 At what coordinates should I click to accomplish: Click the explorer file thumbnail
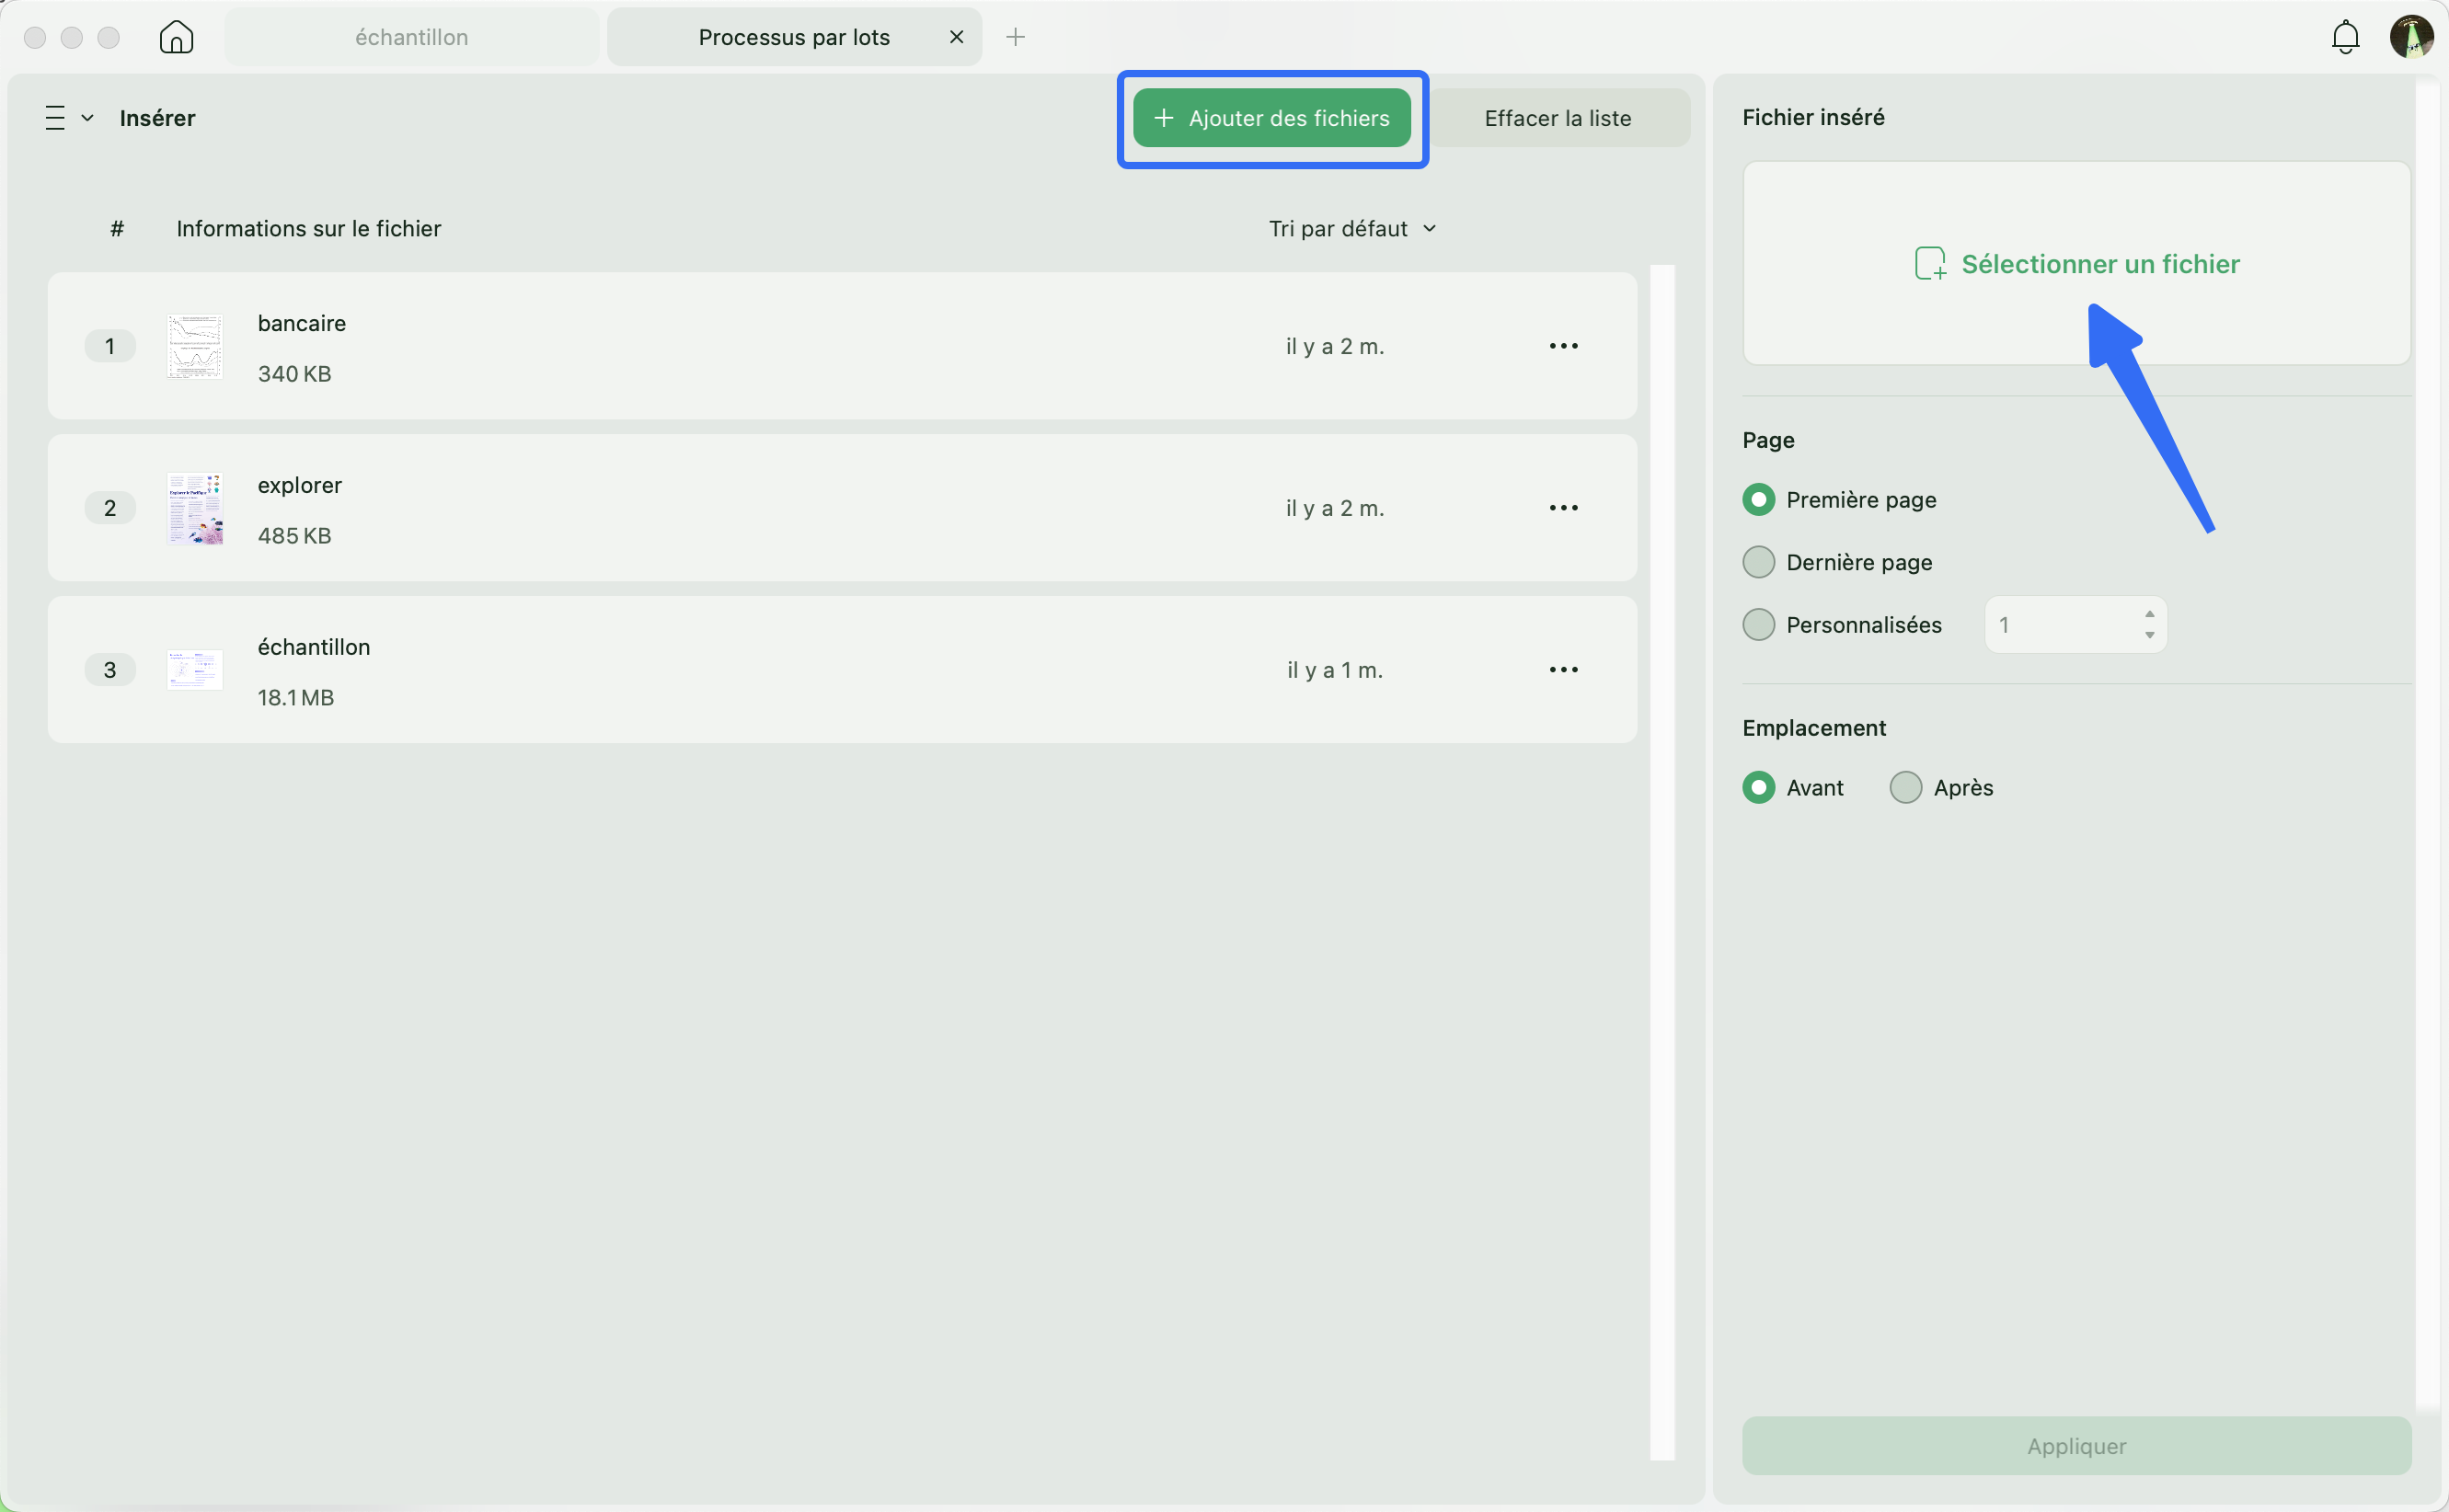click(195, 508)
